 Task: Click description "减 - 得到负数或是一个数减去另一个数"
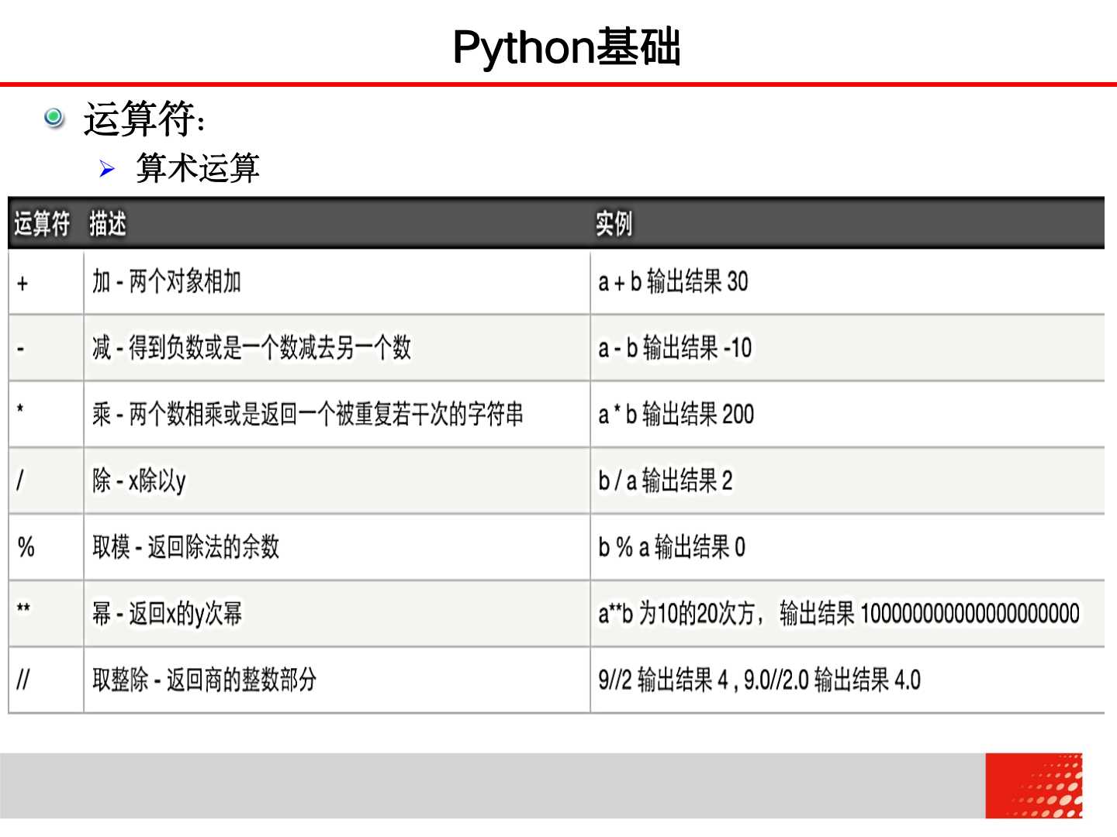click(251, 348)
